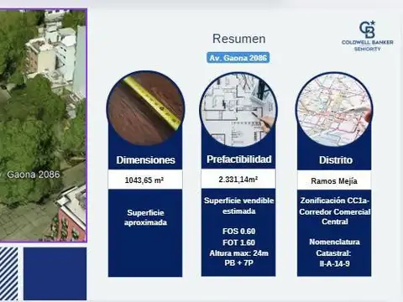This screenshot has height=302, width=403.
Task: Click the '2.331,14m²' value box
Action: tap(238, 179)
